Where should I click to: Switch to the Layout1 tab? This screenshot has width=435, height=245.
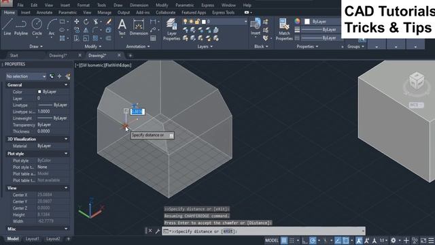pyautogui.click(x=32, y=239)
